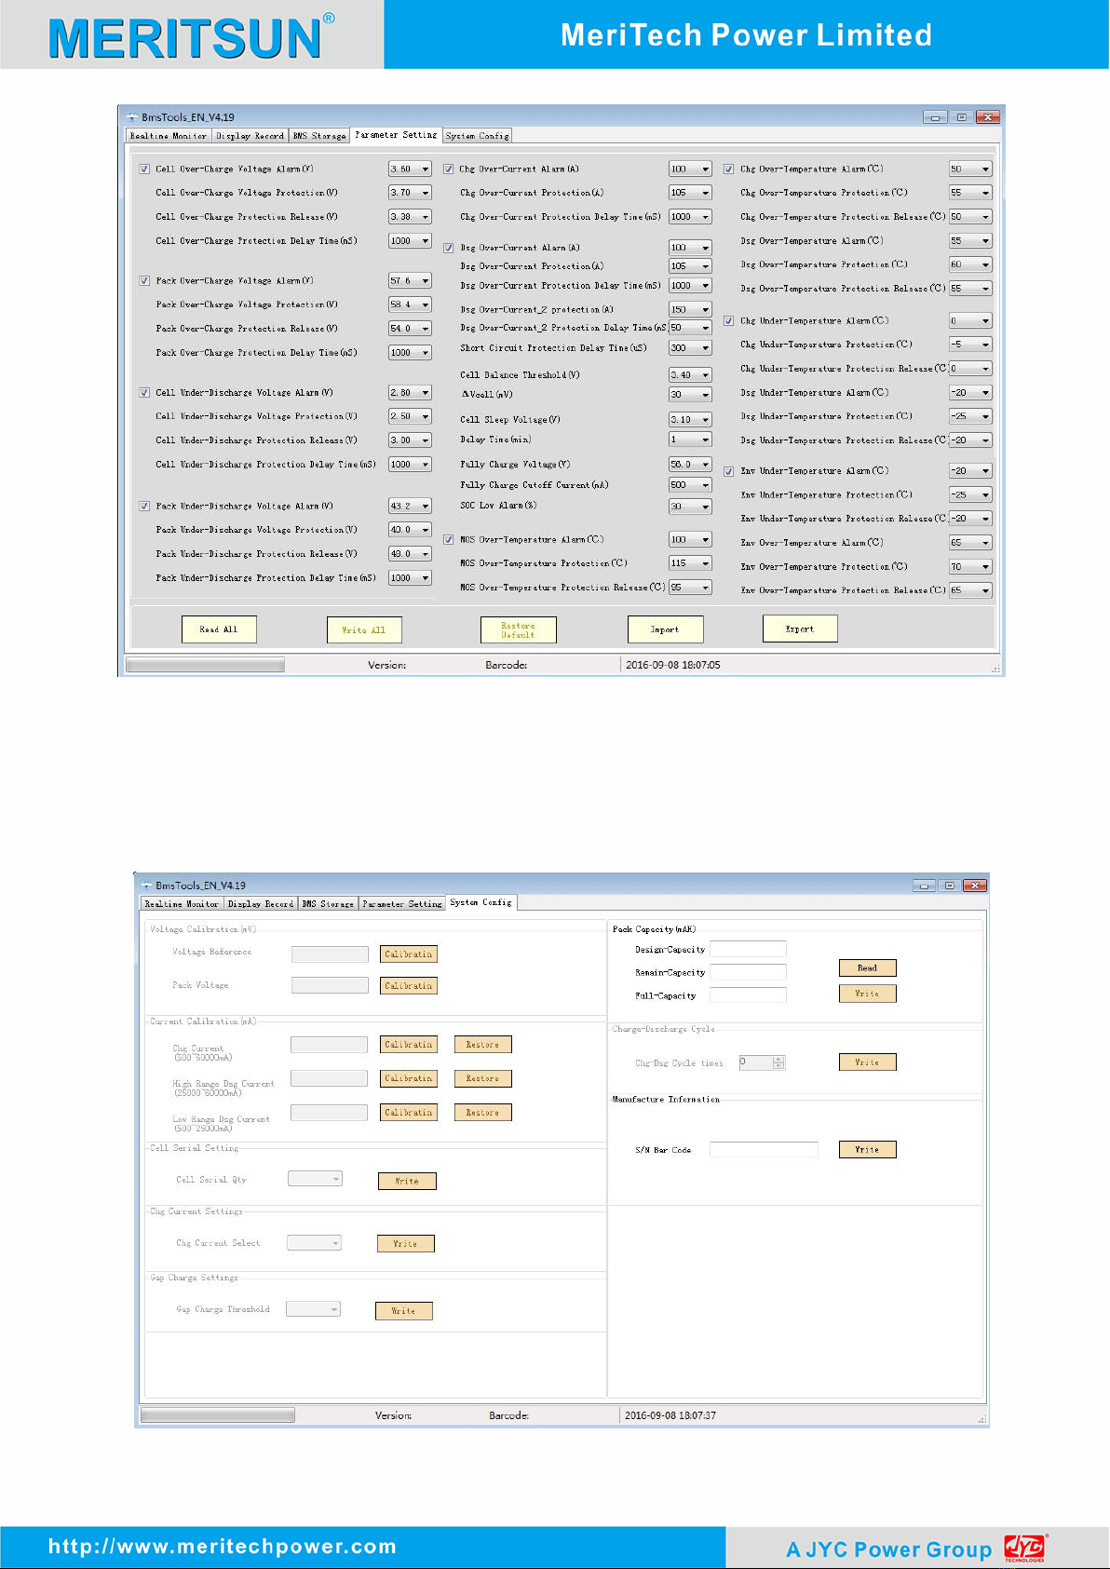The height and width of the screenshot is (1569, 1110).
Task: Open Cell Balance Threshold dropdown
Action: coord(690,375)
